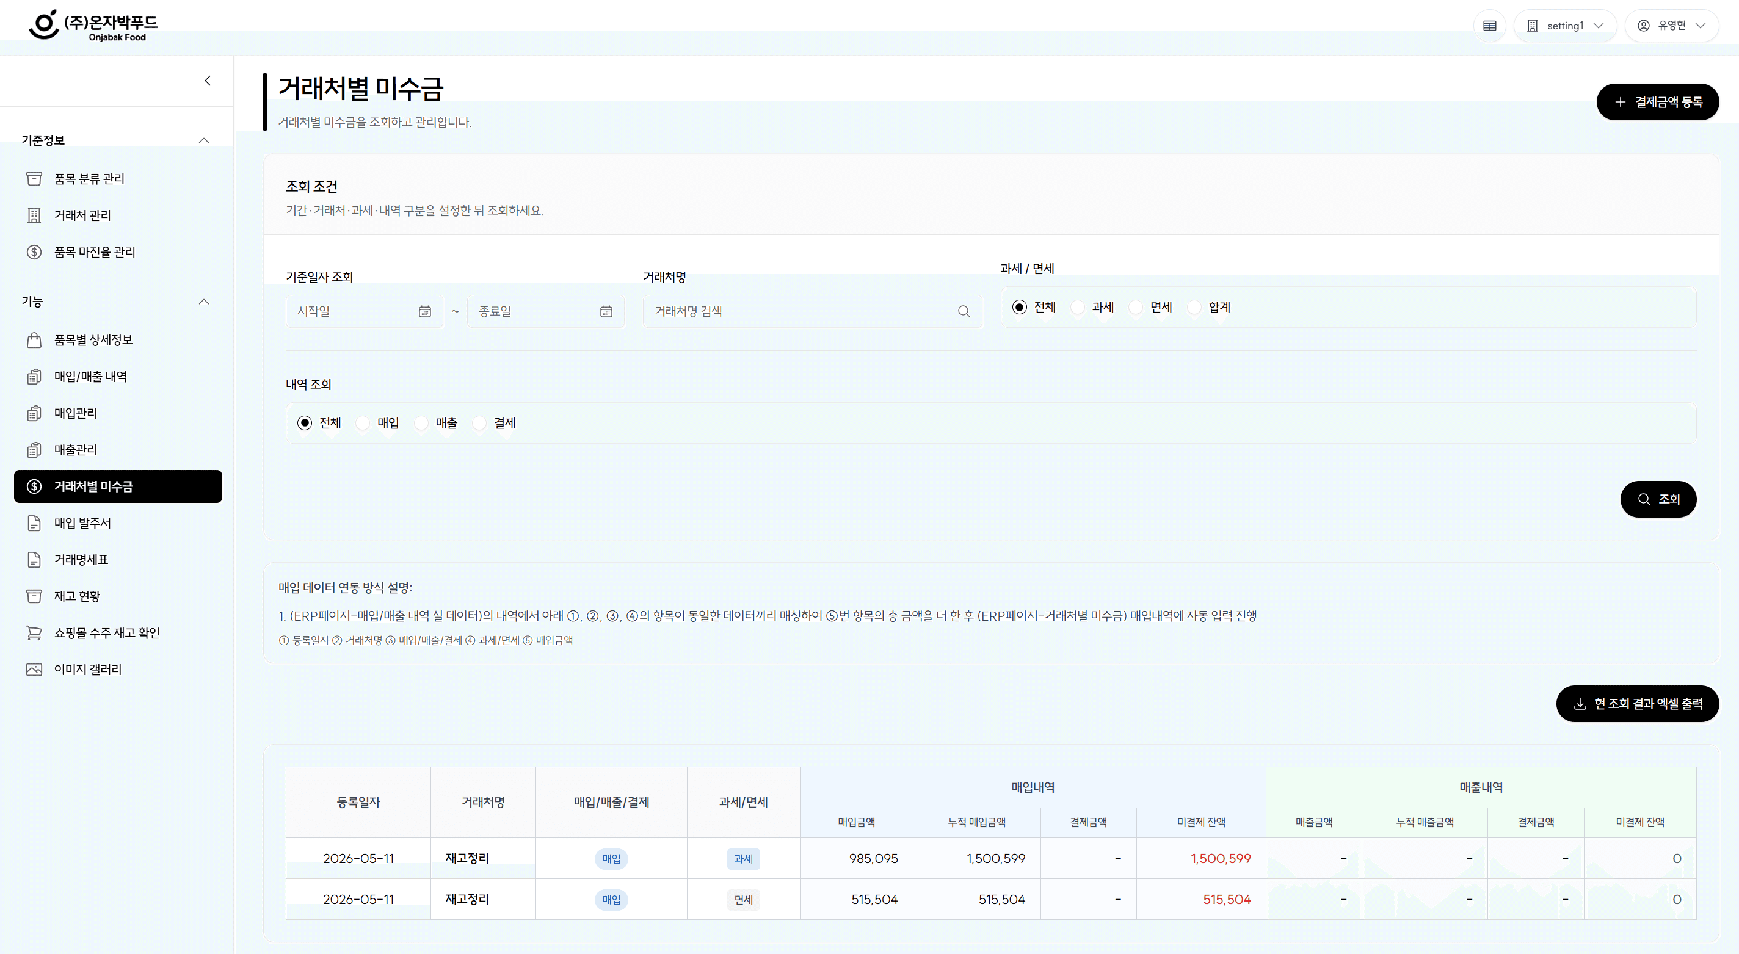Click the 매입 발주서 document icon

pyautogui.click(x=34, y=523)
